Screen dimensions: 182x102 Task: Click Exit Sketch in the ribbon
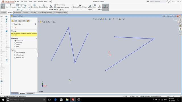(3, 6)
